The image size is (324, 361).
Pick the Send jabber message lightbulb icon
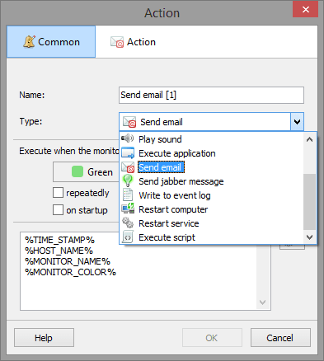(x=128, y=181)
